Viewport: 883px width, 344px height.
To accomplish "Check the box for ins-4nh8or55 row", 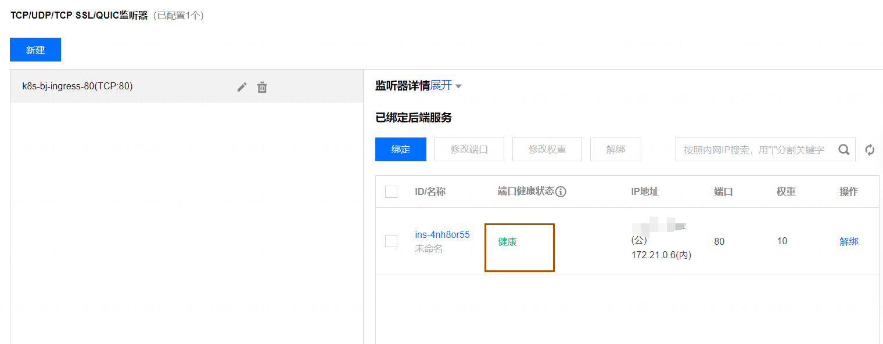I will coord(392,241).
